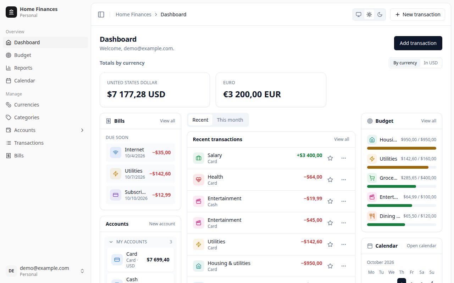Open the demo@example.com user menu
Viewport: 454px width, 283px height.
tap(45, 271)
